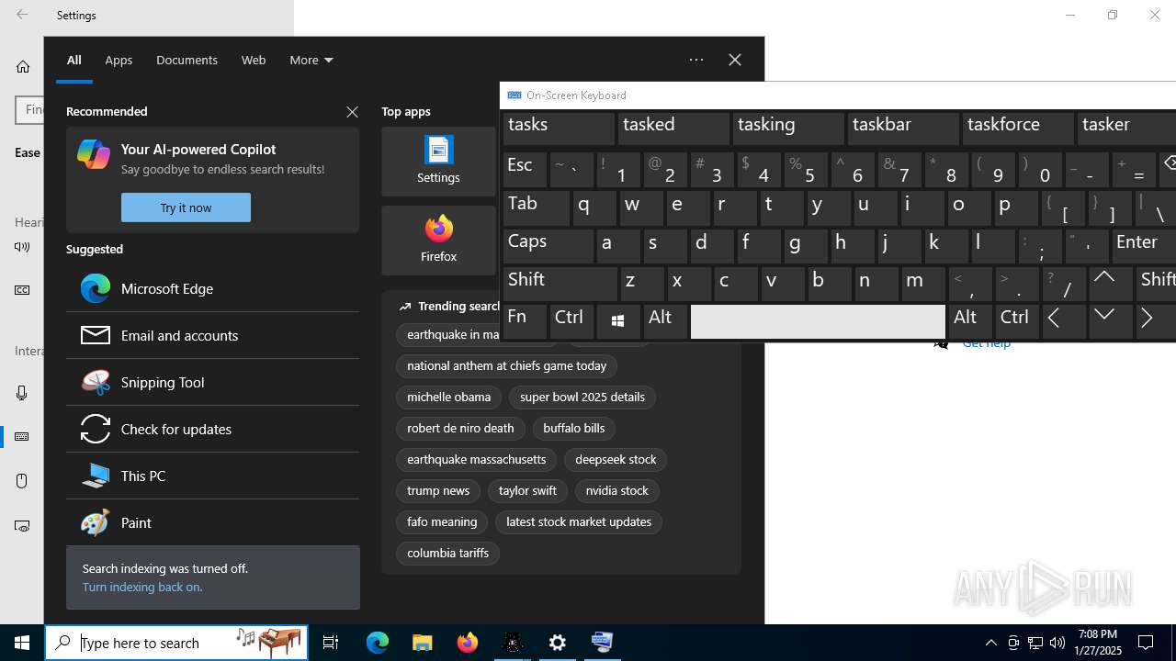Click Enter key on On-Screen Keyboard
Viewport: 1176px width, 661px height.
1144,245
